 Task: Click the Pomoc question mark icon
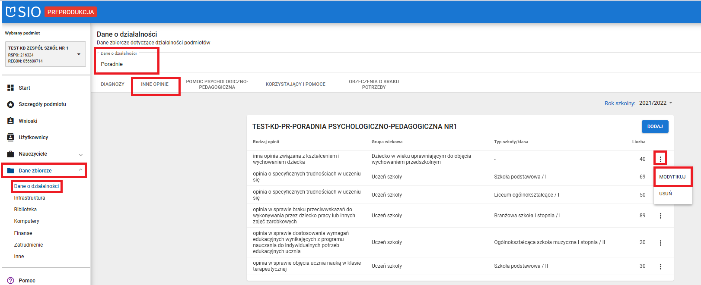pos(11,281)
